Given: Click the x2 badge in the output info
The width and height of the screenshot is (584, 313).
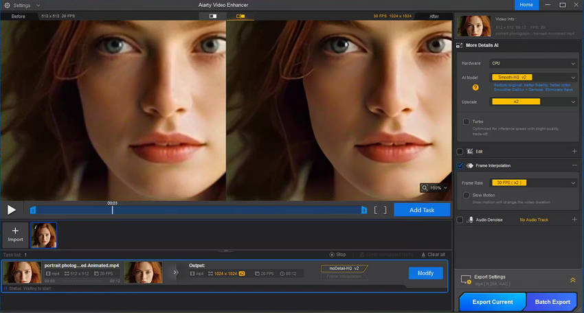Looking at the screenshot, I should [x=242, y=274].
